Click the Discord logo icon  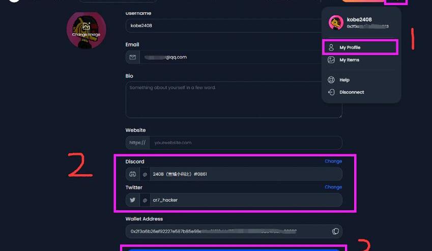pyautogui.click(x=132, y=174)
